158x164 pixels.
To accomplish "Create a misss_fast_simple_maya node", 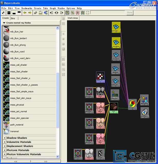I will (30, 91).
